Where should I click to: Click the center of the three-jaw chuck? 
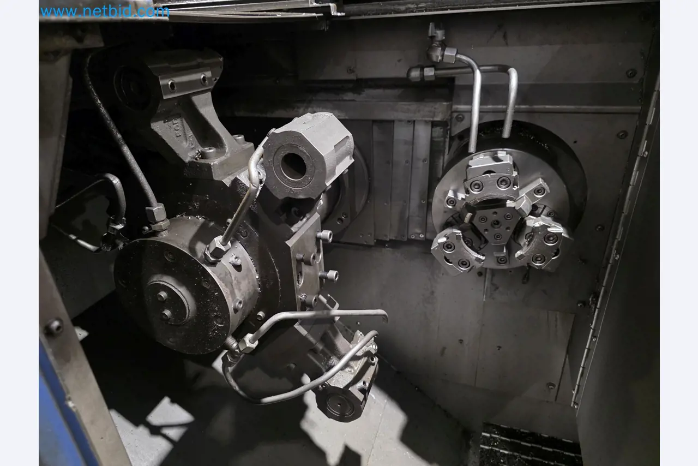pyautogui.click(x=496, y=223)
